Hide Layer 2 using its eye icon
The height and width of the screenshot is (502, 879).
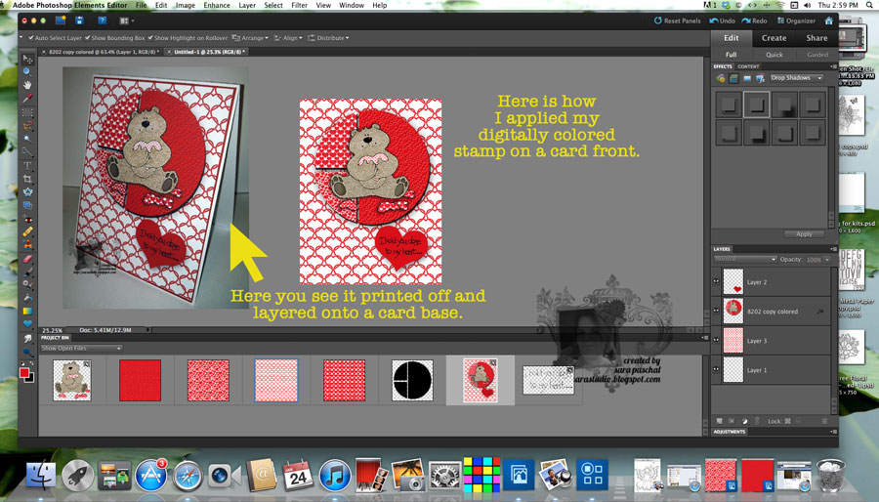pyautogui.click(x=716, y=282)
